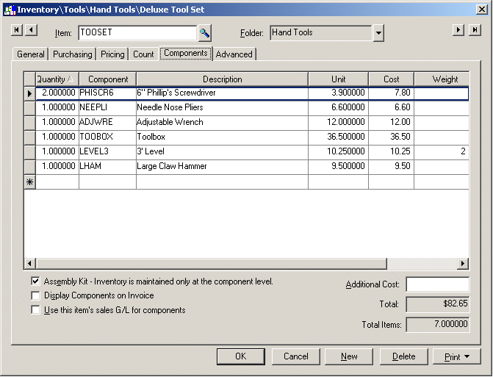Open the Folder dropdown arrow
The image size is (493, 377).
tap(378, 33)
